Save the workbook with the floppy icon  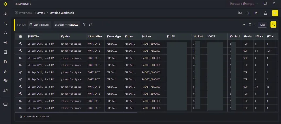point(257,13)
